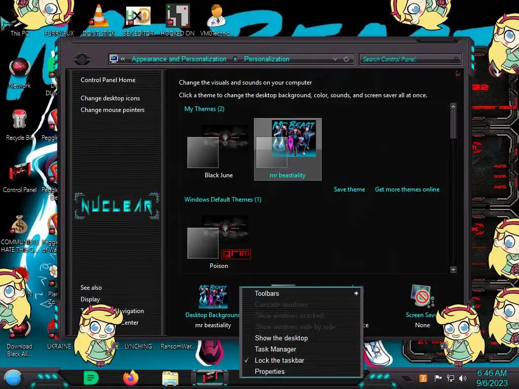Open Change mouse pointers link

113,110
